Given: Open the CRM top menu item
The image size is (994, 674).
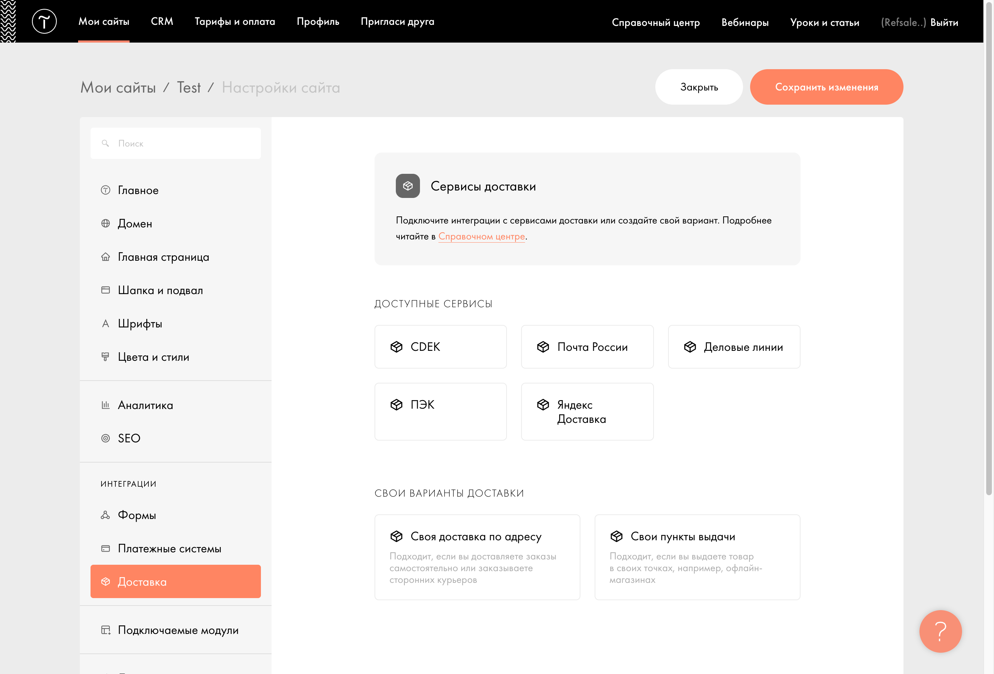Looking at the screenshot, I should [162, 21].
